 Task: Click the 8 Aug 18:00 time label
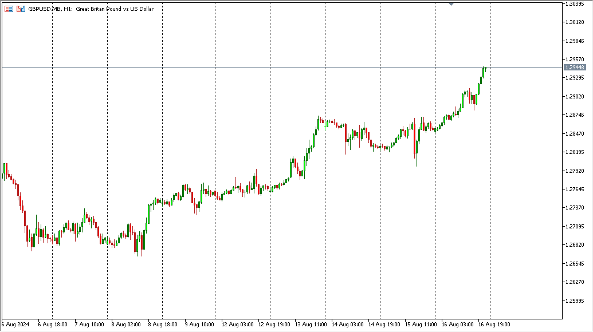point(163,325)
